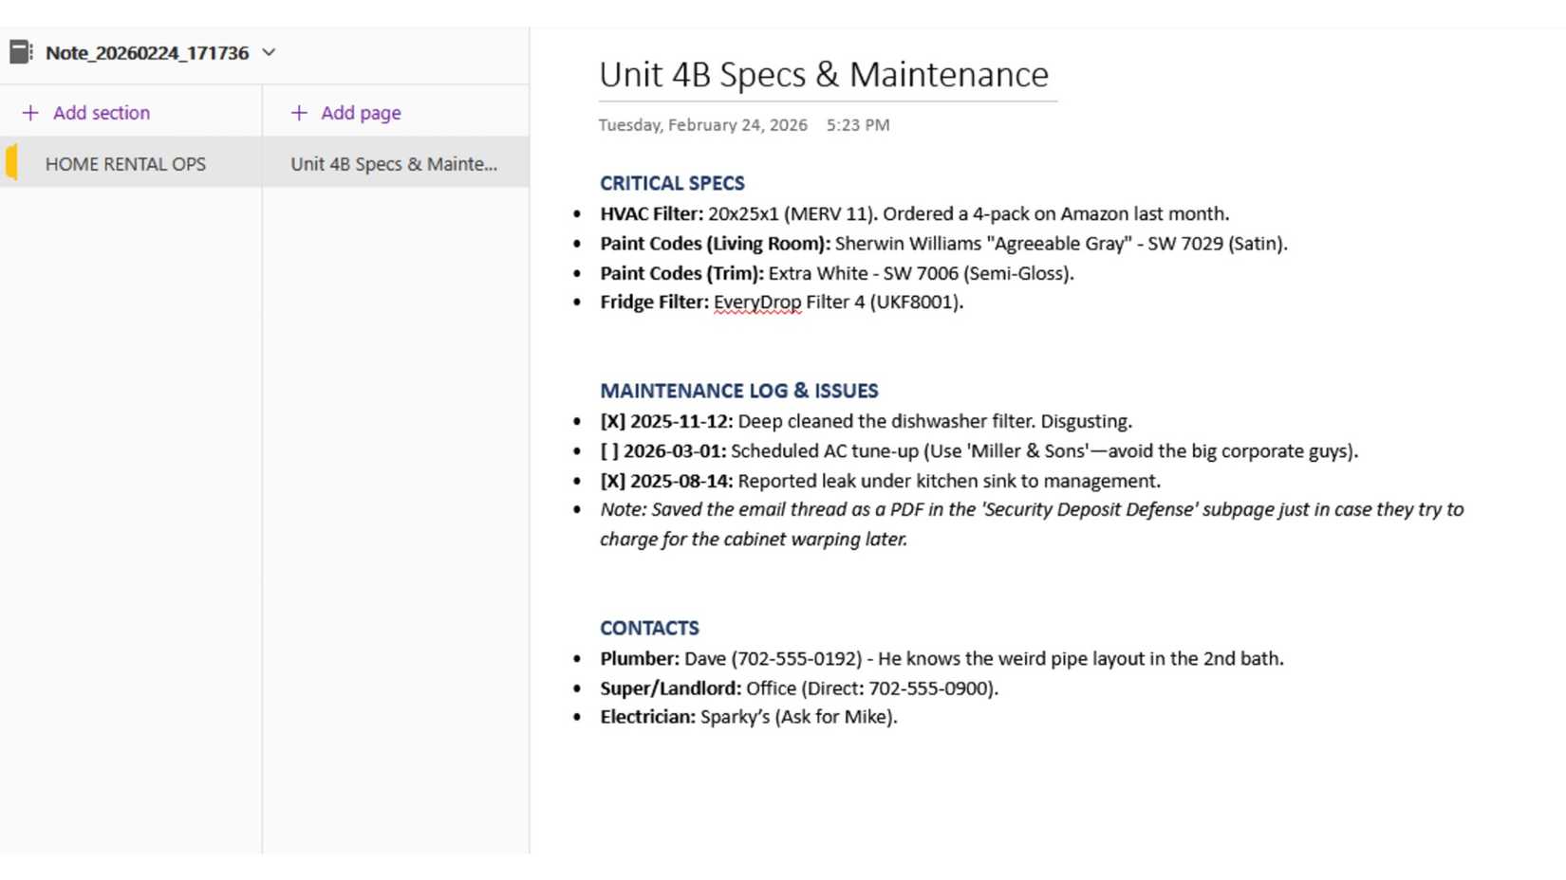Click the MAINTENANCE LOG & ISSUES heading
The height and width of the screenshot is (880, 1566).
739,391
